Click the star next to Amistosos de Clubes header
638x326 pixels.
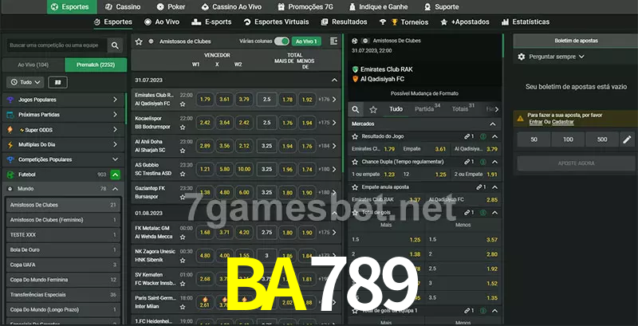click(139, 41)
